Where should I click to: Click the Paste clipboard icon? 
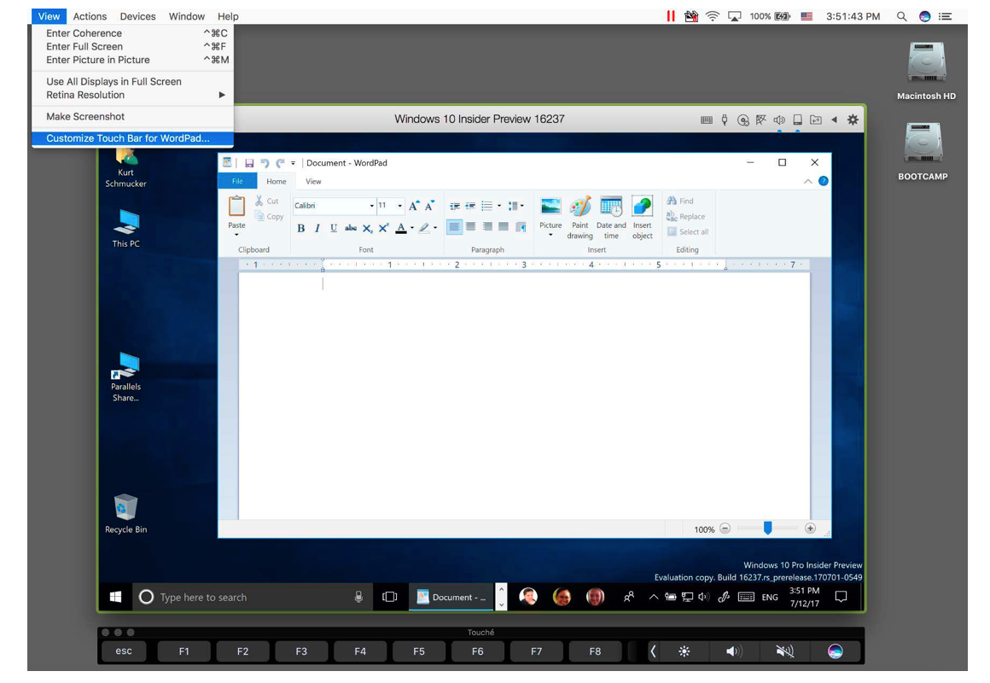236,206
